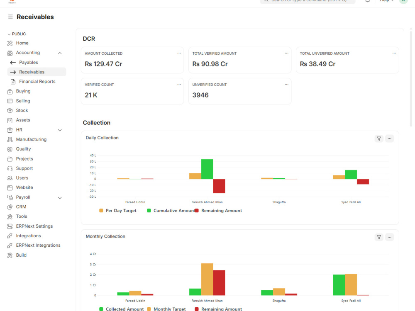Click the user avatar at top right
This screenshot has width=415, height=311.
click(x=403, y=1)
